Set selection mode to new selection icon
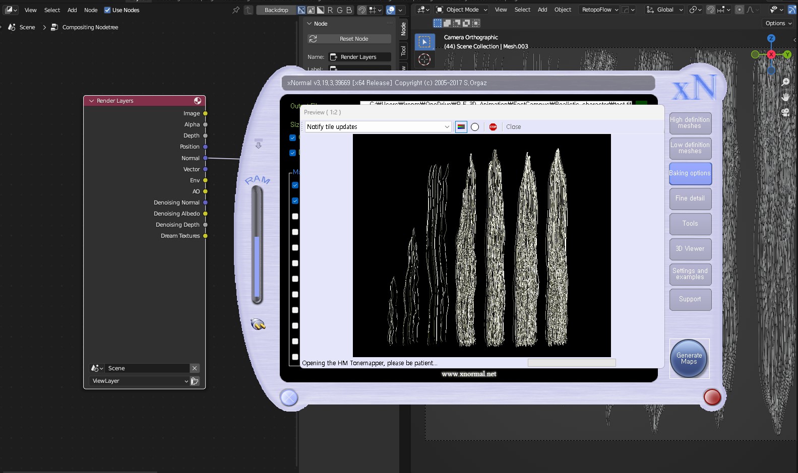Screen dimensions: 798x473 point(438,23)
